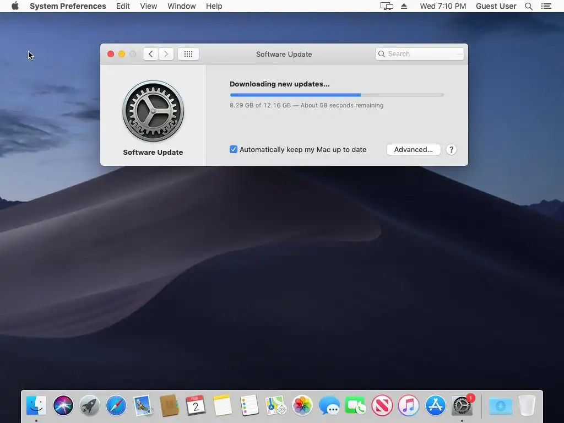Launch Siri from the Dock
The image size is (564, 423).
63,405
